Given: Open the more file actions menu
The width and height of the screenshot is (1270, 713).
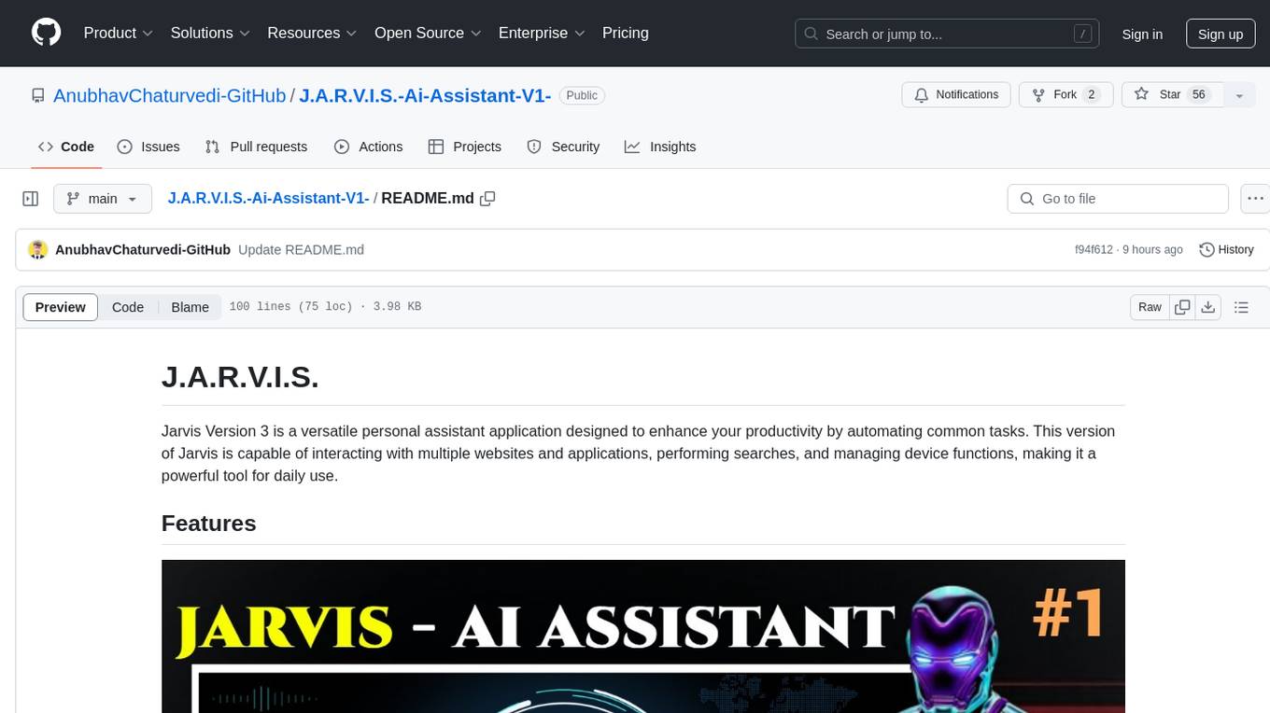Looking at the screenshot, I should point(1255,199).
